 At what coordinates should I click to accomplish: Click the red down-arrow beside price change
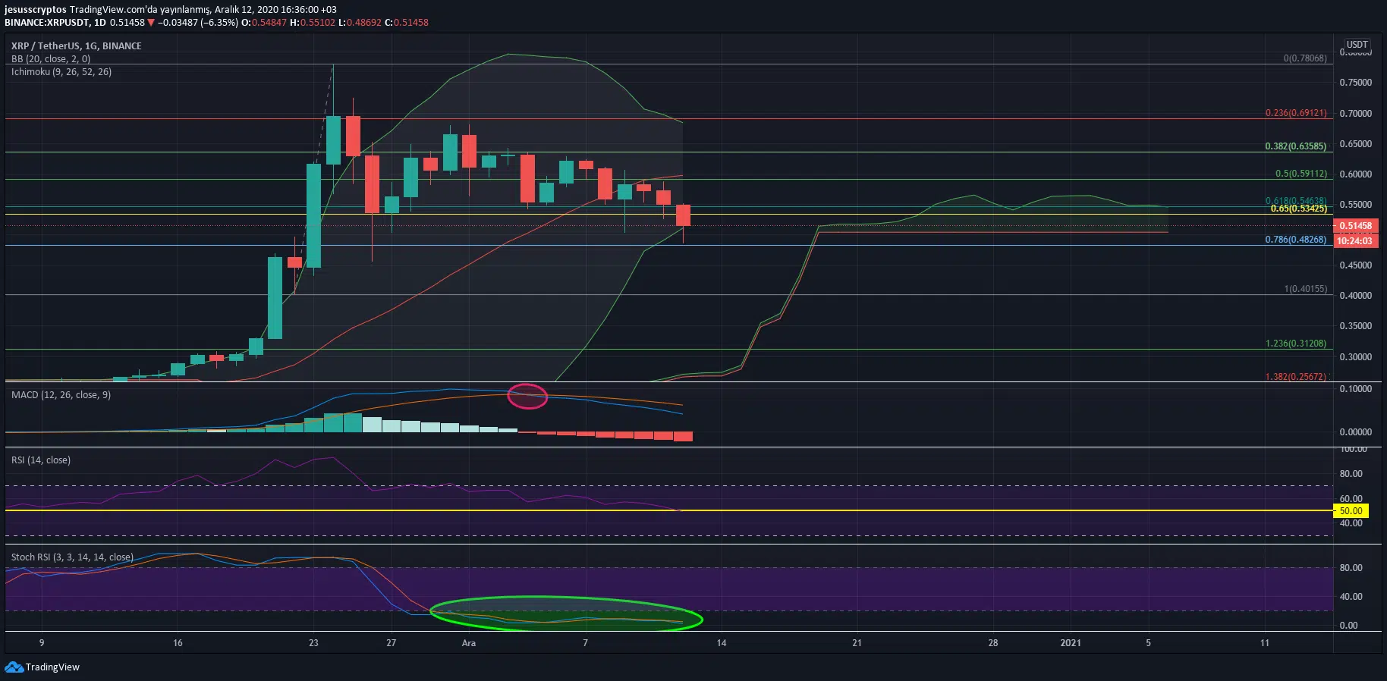point(151,23)
